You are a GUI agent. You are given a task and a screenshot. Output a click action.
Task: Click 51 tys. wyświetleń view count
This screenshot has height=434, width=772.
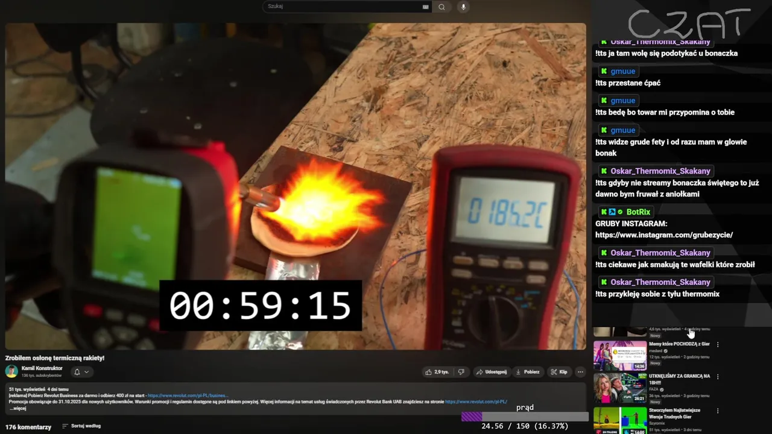pos(27,389)
